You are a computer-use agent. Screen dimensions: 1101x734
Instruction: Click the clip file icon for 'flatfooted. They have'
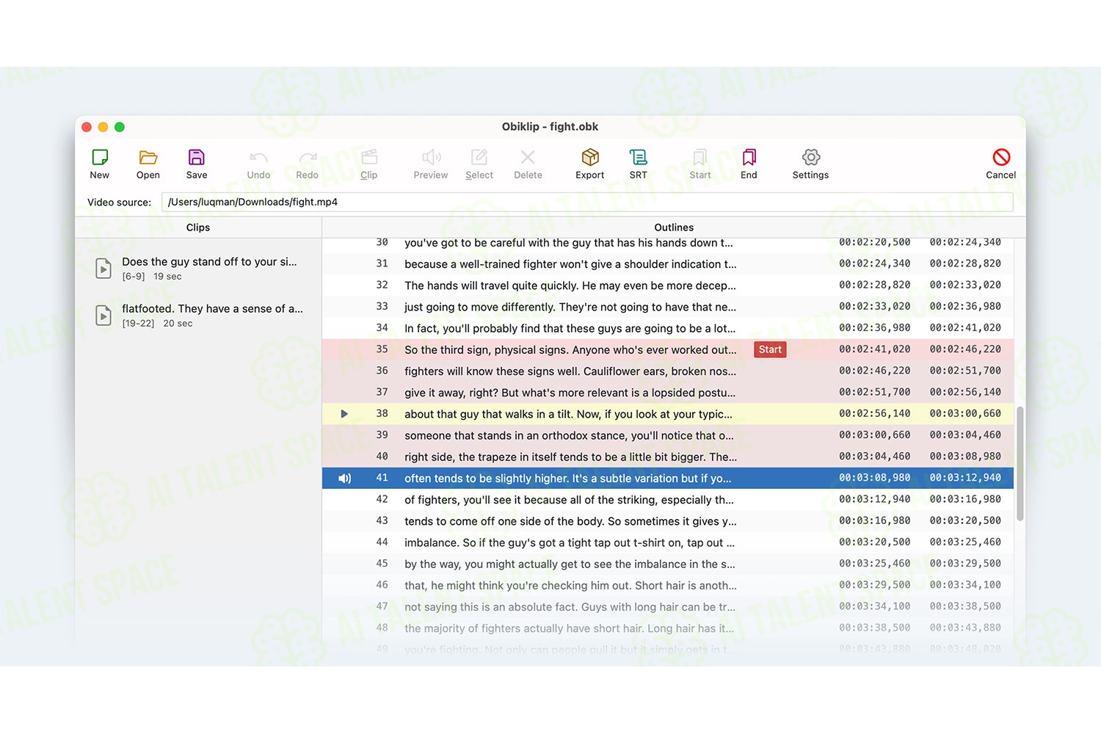click(103, 316)
